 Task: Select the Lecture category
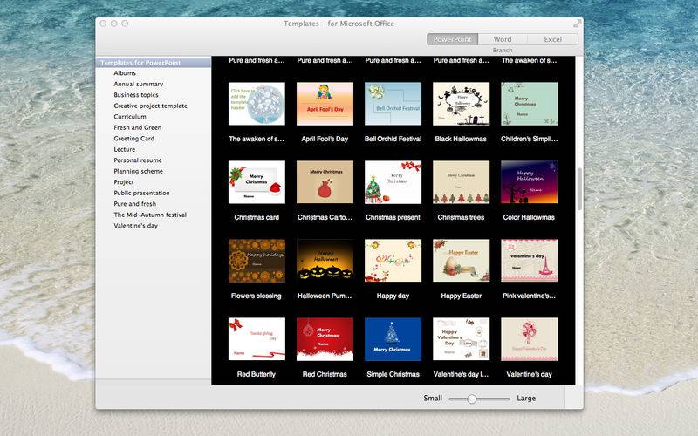click(x=125, y=149)
